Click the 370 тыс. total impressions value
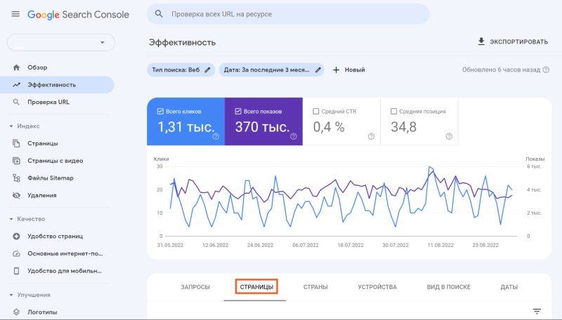Screen dimensions: 562x320 pos(262,127)
